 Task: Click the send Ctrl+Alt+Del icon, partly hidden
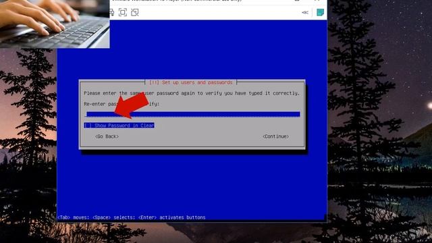(112, 12)
